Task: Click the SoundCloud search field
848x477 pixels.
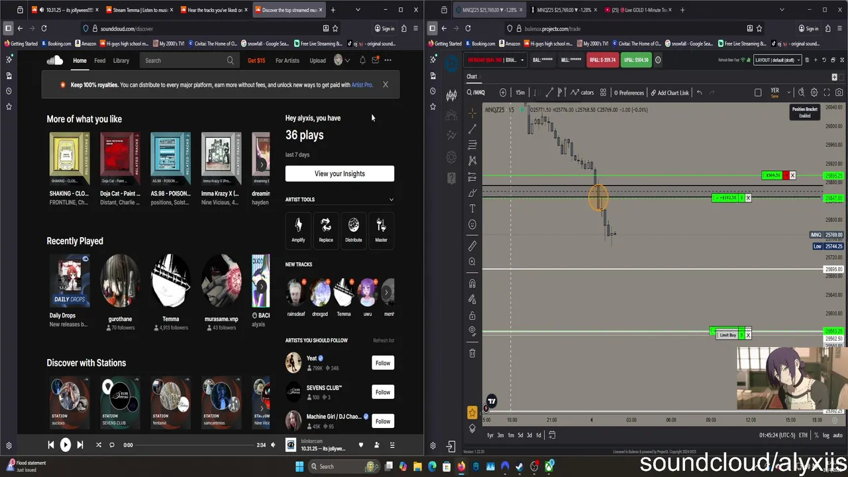Action: (189, 60)
